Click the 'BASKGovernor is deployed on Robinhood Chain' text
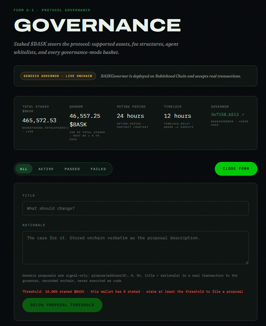The height and width of the screenshot is (326, 266). click(171, 76)
